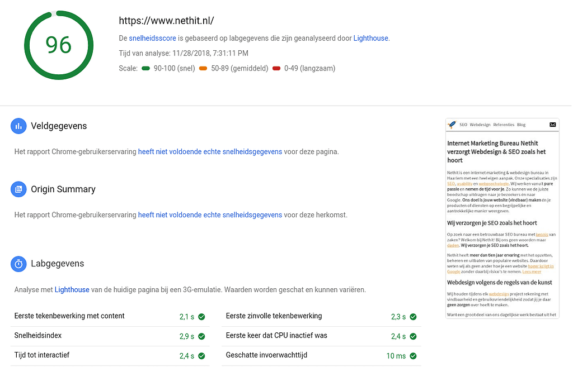Click the green checkmark beside 2,9 s
Viewport: 573px width, 367px height.
click(x=201, y=336)
